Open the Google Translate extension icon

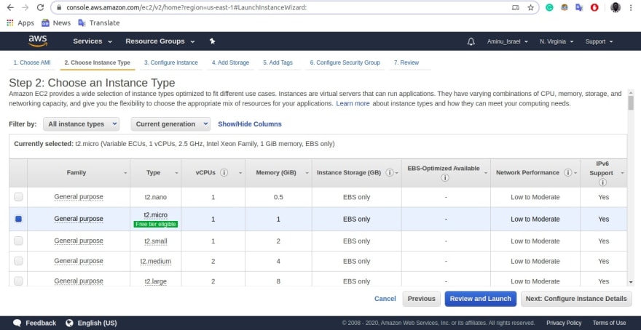pyautogui.click(x=579, y=7)
